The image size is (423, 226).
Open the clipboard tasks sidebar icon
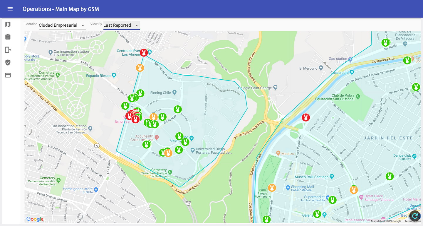click(x=8, y=37)
